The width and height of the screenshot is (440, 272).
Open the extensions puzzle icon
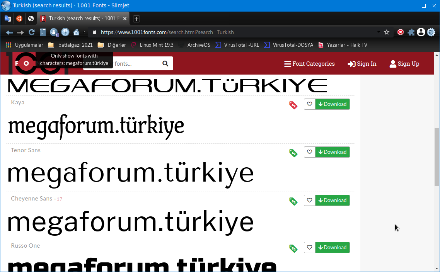click(411, 32)
